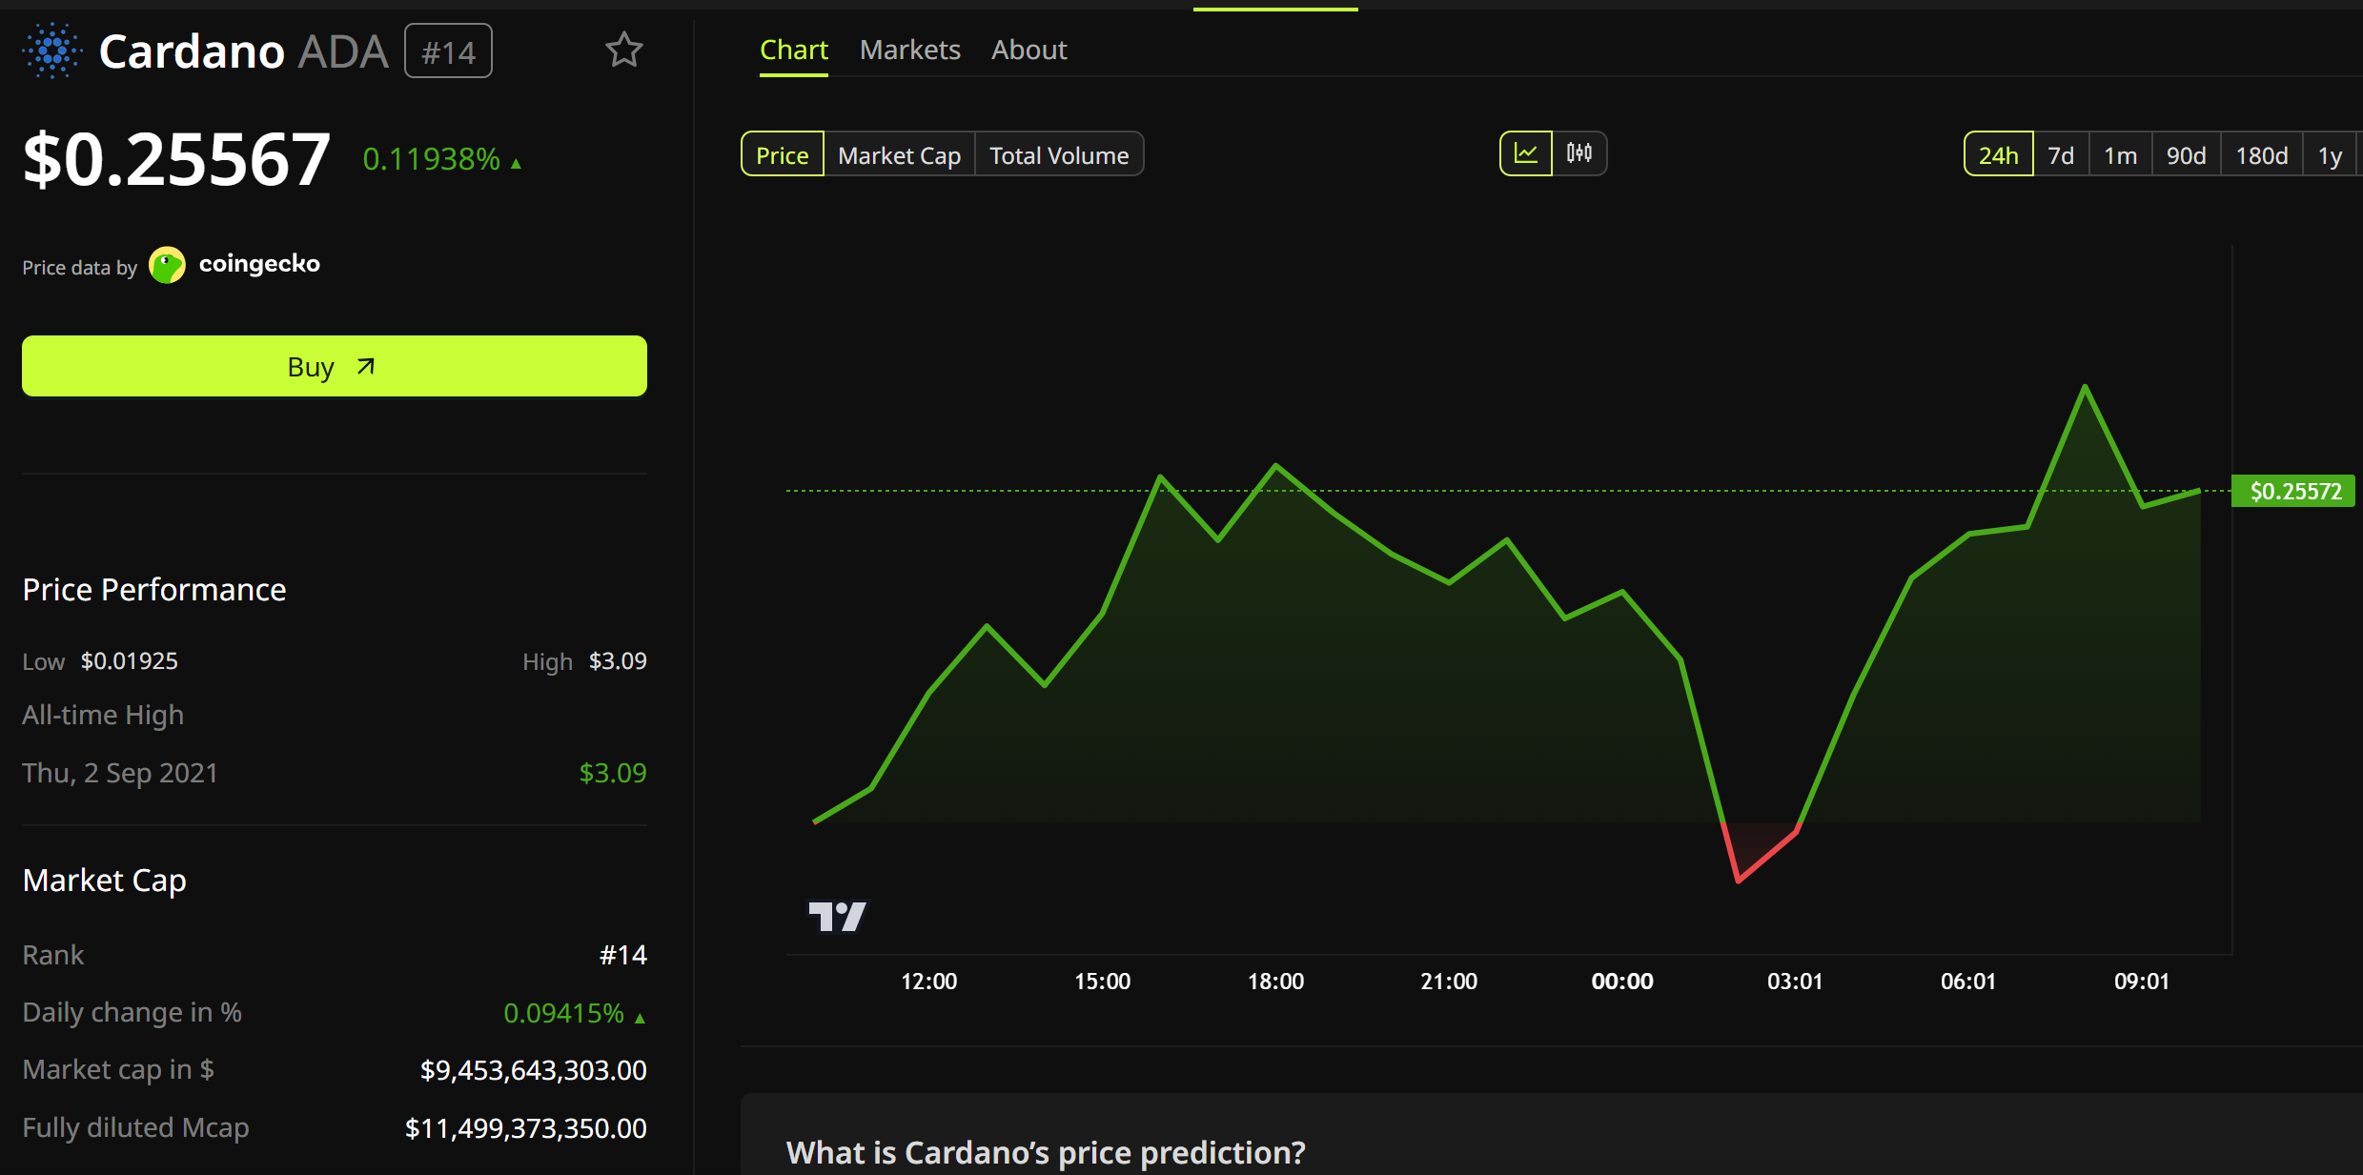Image resolution: width=2363 pixels, height=1175 pixels.
Task: Add Cardano to favorites with star icon
Action: pyautogui.click(x=624, y=50)
